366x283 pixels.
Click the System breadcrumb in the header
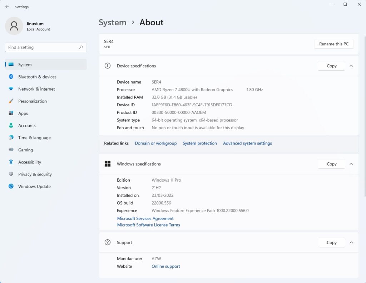coord(112,22)
